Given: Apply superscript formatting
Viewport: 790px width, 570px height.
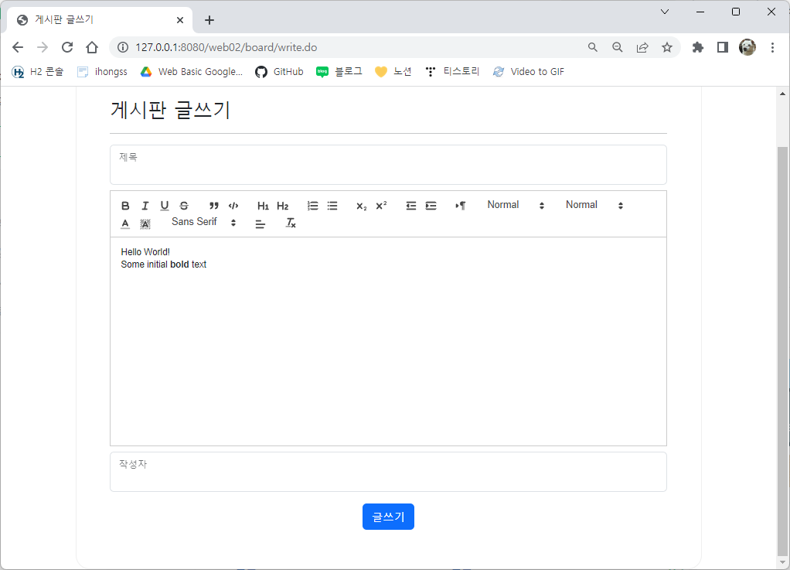Looking at the screenshot, I should click(x=381, y=206).
